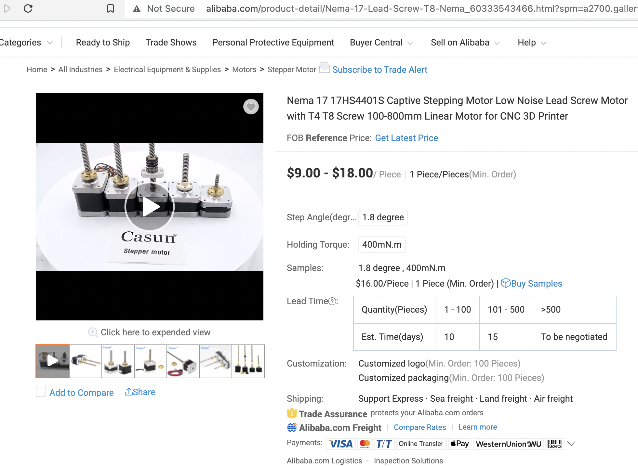
Task: Select the T/T payment icon
Action: [384, 444]
